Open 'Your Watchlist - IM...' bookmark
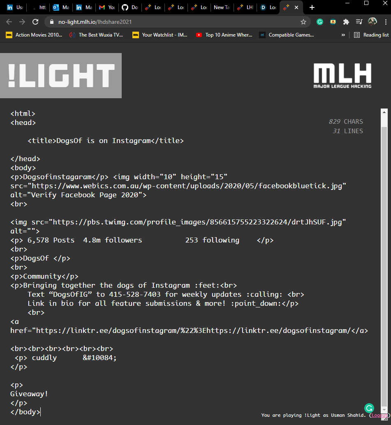The height and width of the screenshot is (425, 391). (160, 35)
